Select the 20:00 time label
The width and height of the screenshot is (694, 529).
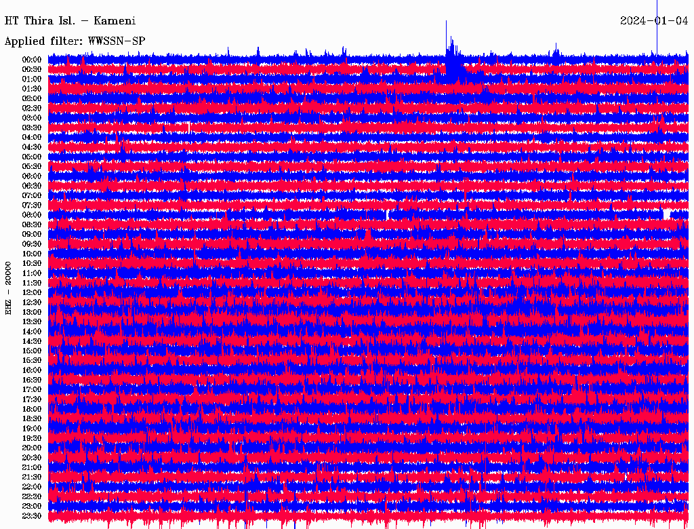[x=32, y=448]
